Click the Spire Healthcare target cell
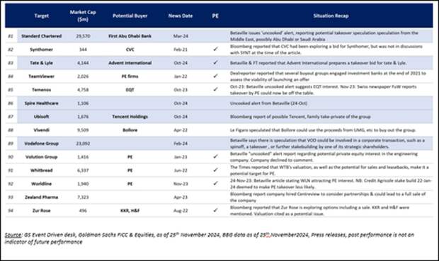 tap(42, 103)
